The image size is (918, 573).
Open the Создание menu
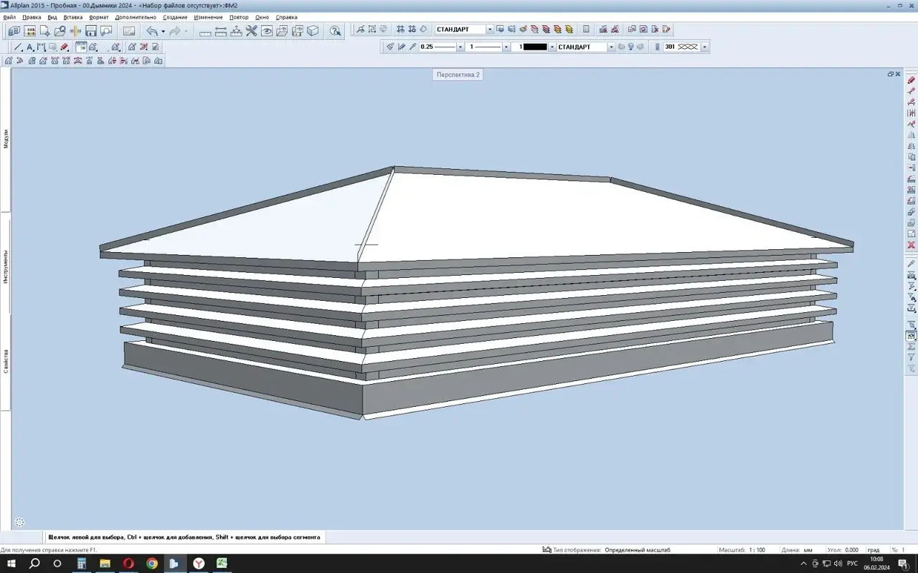coord(175,16)
